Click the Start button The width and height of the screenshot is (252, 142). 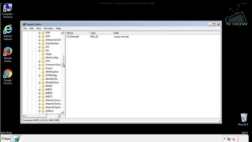coord(6,138)
